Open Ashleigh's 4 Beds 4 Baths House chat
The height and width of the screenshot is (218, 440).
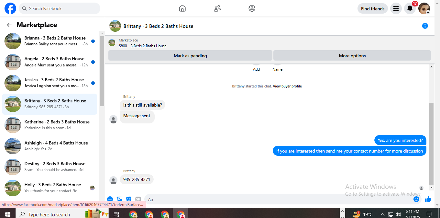coord(49,146)
